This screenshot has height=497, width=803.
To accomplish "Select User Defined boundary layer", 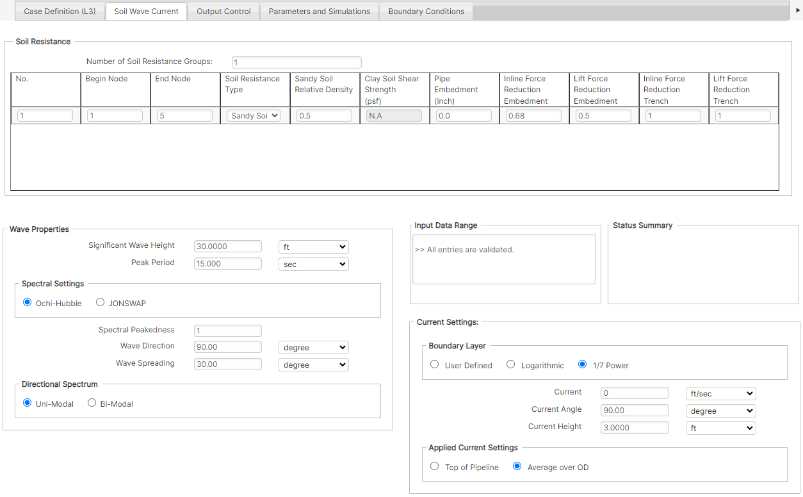I will (434, 364).
